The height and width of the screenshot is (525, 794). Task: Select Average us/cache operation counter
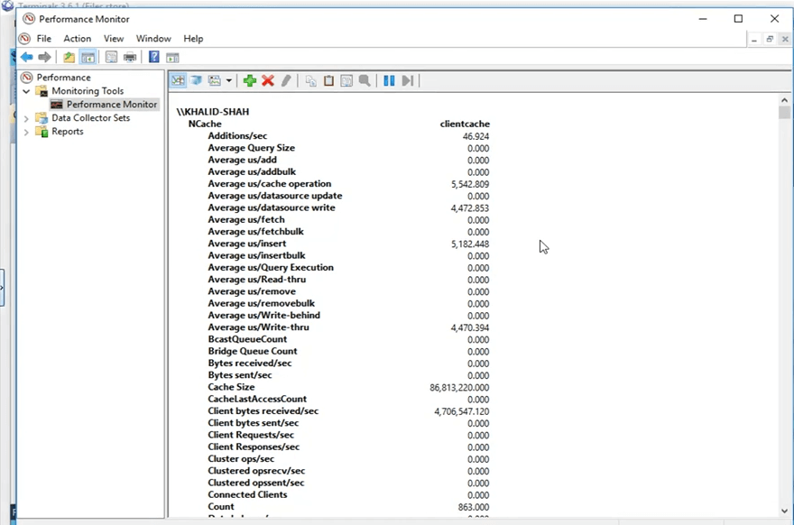[270, 184]
